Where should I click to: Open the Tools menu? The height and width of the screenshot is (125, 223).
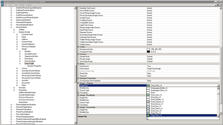click(x=15, y=5)
